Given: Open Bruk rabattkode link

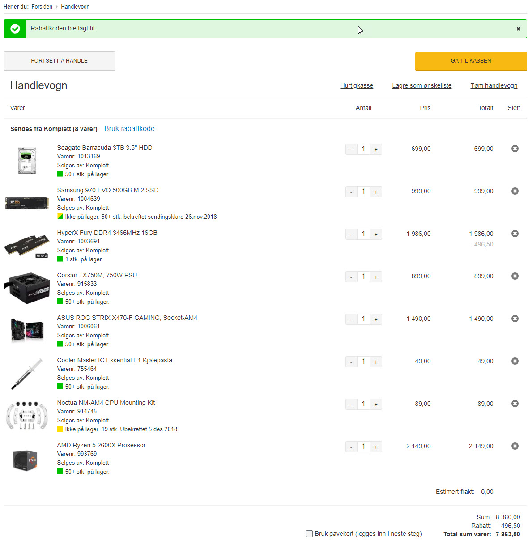Looking at the screenshot, I should tap(129, 128).
